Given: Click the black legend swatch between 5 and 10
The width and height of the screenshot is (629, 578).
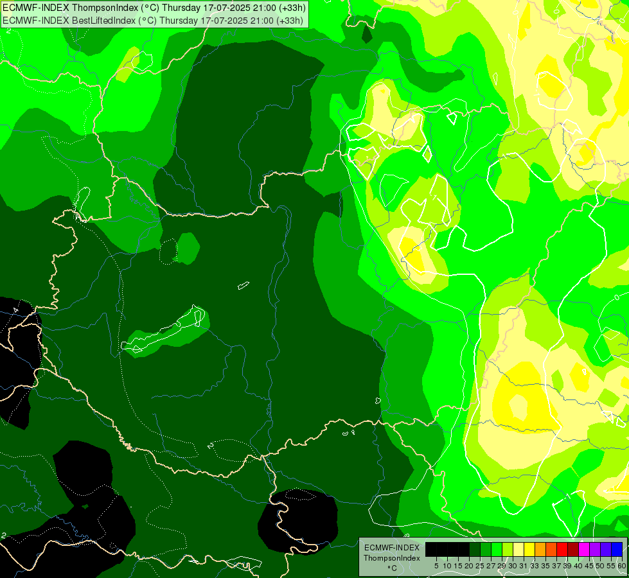Looking at the screenshot, I should [442, 550].
